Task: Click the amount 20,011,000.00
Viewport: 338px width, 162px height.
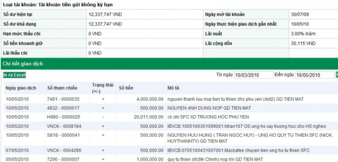Action: coord(149,117)
